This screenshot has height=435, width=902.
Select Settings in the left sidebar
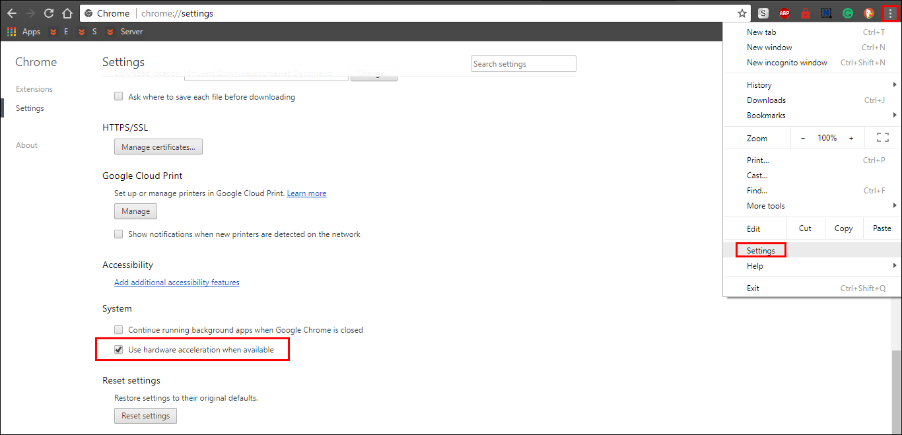tap(30, 108)
